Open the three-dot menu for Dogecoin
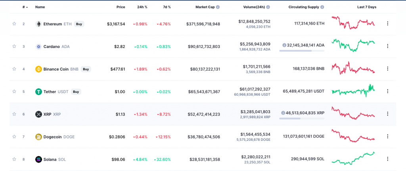406x171 pixels. [x=388, y=136]
